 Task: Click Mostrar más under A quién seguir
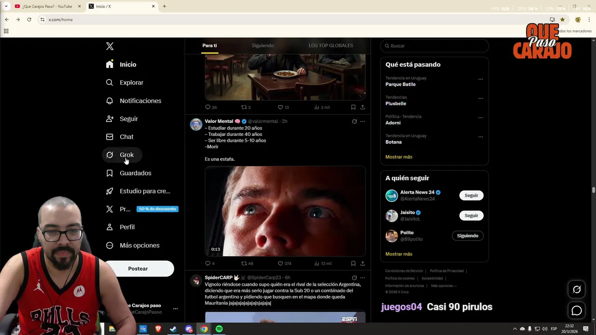click(x=399, y=254)
